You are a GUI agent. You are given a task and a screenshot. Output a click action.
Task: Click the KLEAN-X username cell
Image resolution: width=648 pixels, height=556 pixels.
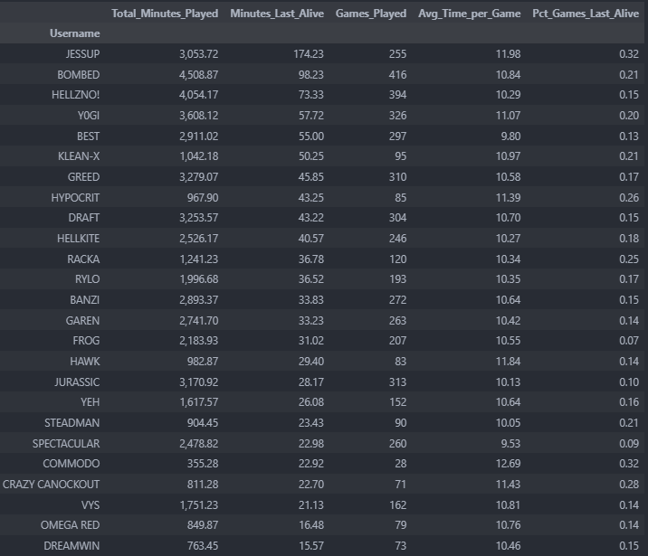(x=79, y=156)
